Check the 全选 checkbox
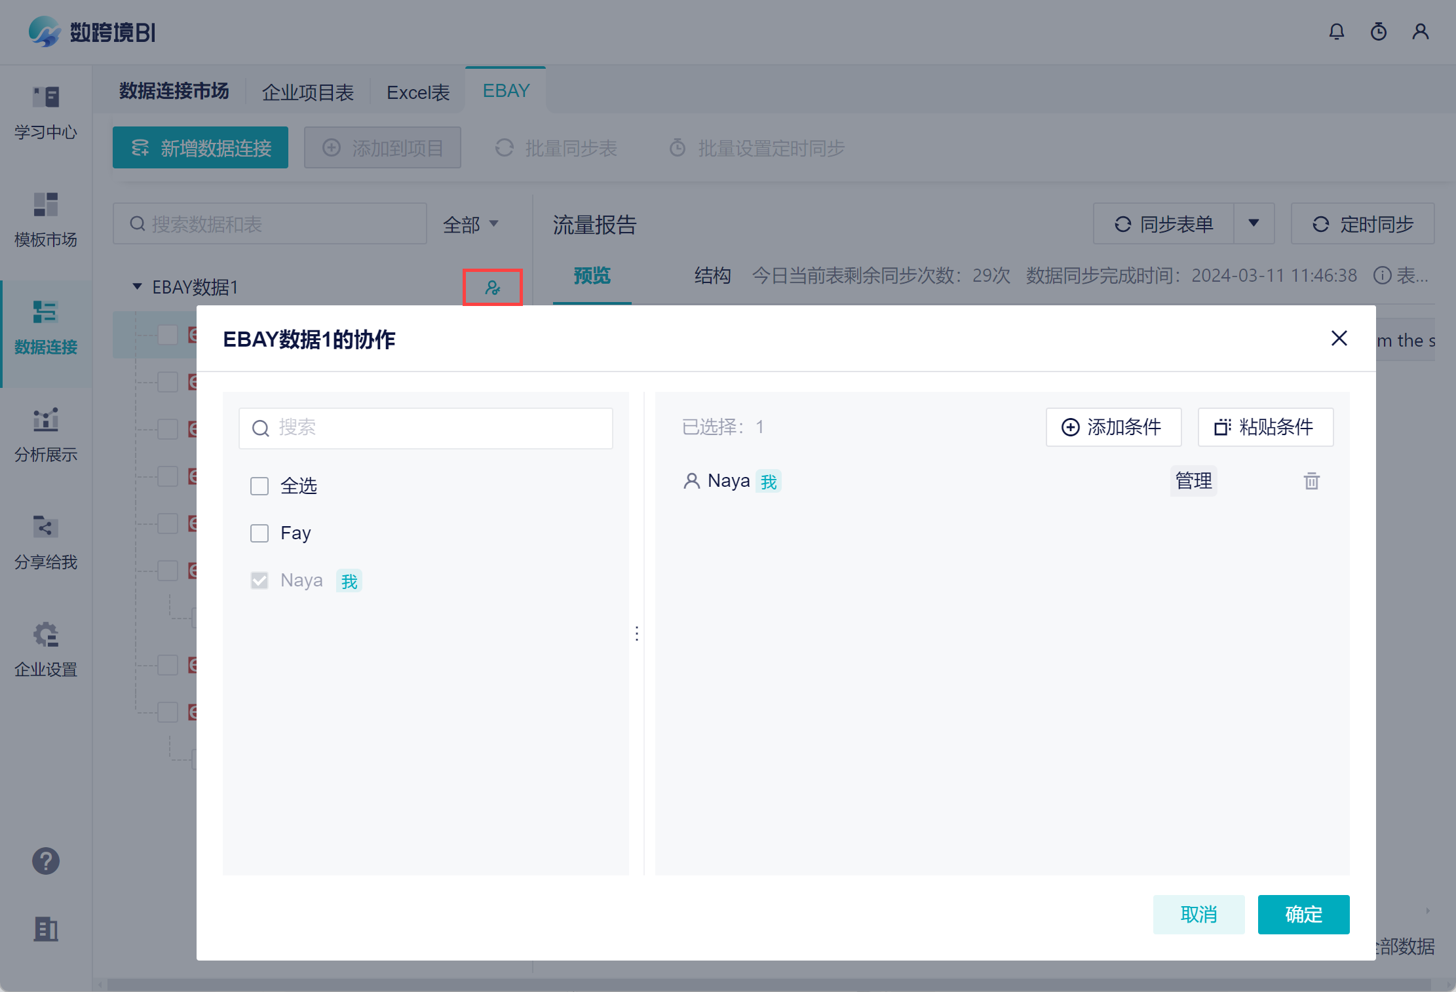Viewport: 1456px width, 992px height. tap(259, 486)
